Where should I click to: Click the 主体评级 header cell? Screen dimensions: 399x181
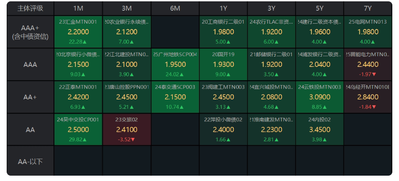(x=30, y=8)
